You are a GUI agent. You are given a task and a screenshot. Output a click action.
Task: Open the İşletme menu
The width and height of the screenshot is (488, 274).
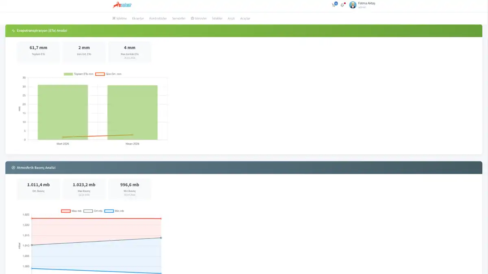click(x=120, y=18)
